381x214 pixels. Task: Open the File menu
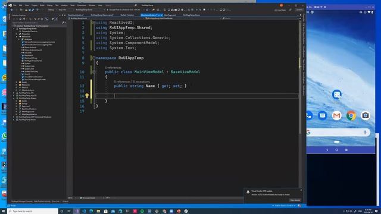(15, 5)
